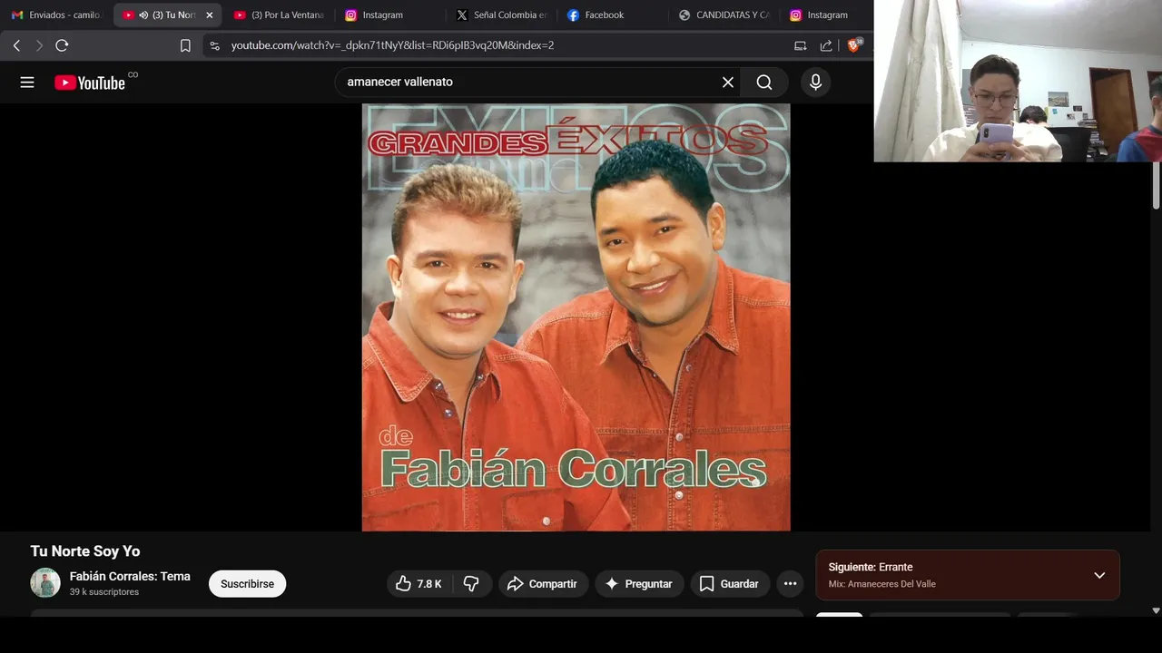Open the cast/media icon in address bar
Screen dimensions: 1162x653
[x=800, y=45]
